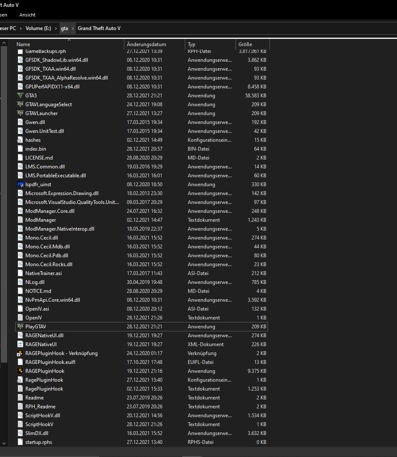Click the 9.375 KB size of RAGEPluginHook
This screenshot has height=457, width=397.
tap(257, 371)
